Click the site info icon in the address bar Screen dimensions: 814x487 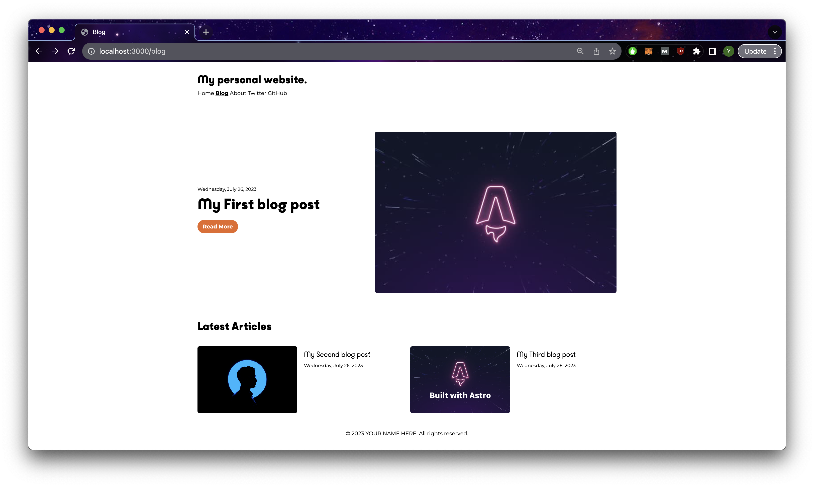[x=91, y=51]
